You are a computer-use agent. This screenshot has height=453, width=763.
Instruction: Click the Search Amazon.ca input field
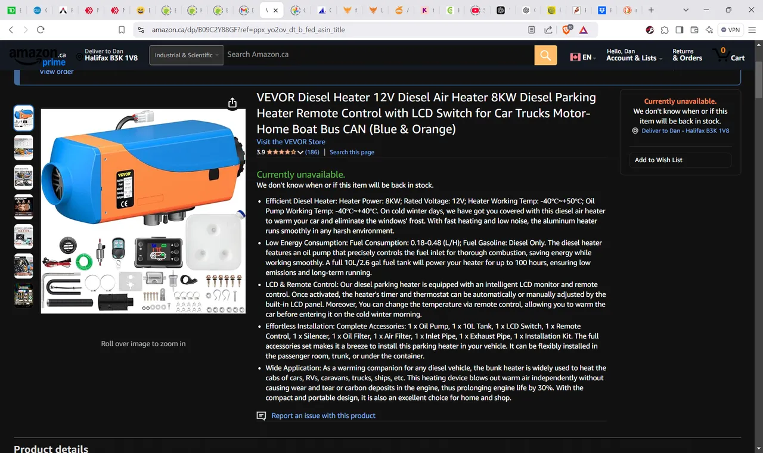379,55
